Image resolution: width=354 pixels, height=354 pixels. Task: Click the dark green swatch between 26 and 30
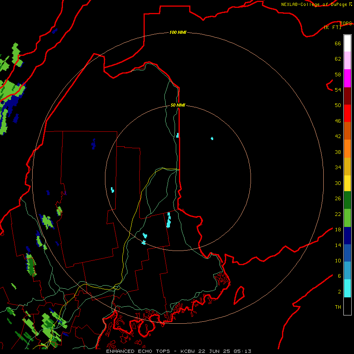(x=347, y=200)
